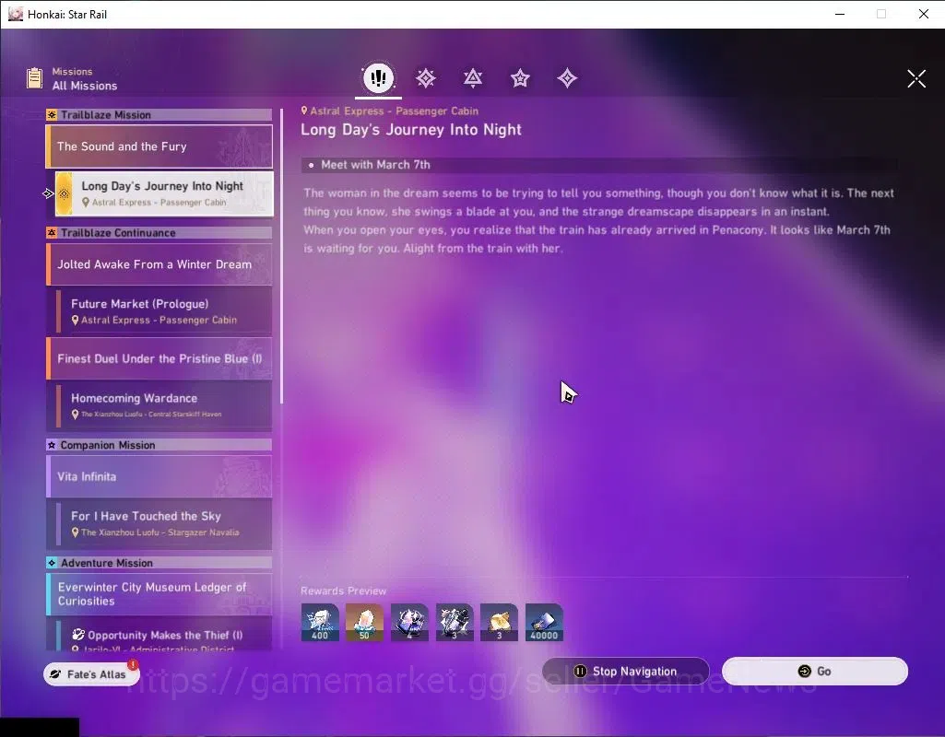Open Finest Duel Under the Pristine Blue (I)
The width and height of the screenshot is (945, 737).
point(159,358)
